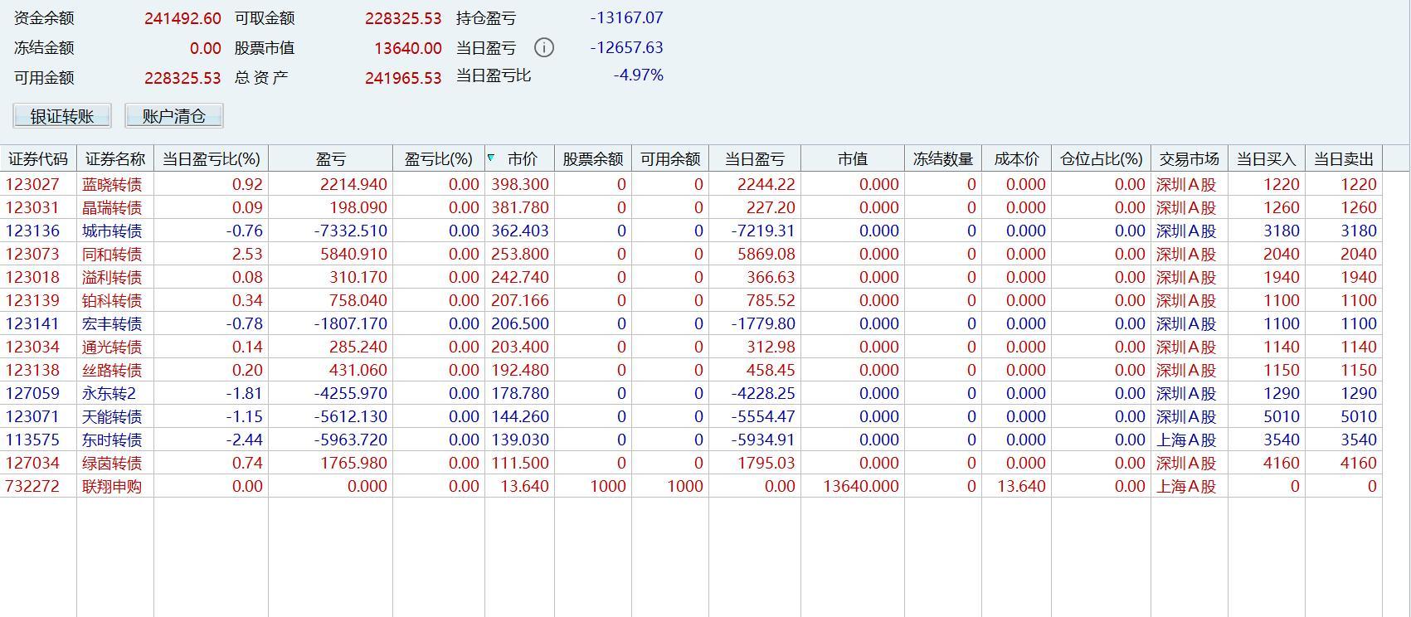Select the 同和转债 row name
This screenshot has width=1411, height=617.
pyautogui.click(x=112, y=254)
